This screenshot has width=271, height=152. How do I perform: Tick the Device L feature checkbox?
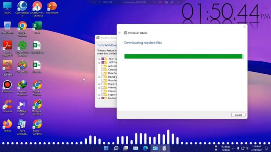coord(102,77)
